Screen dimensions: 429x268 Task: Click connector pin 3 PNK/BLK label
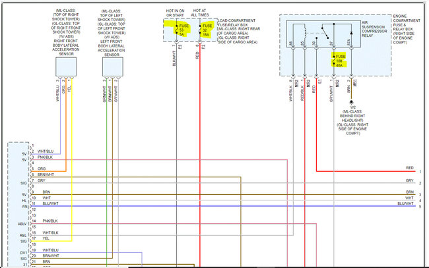[x=45, y=157]
